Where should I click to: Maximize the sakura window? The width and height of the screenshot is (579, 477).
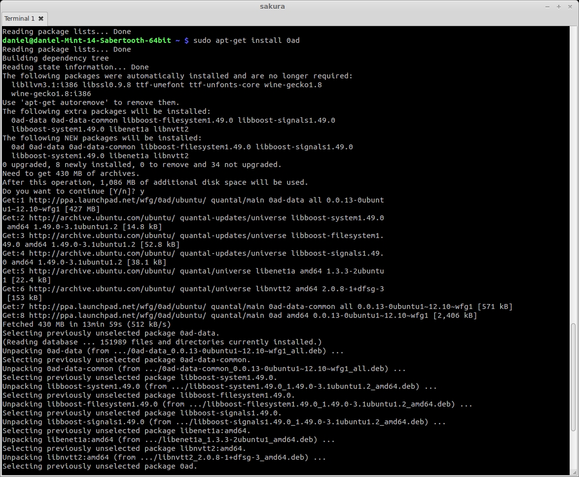click(x=559, y=6)
